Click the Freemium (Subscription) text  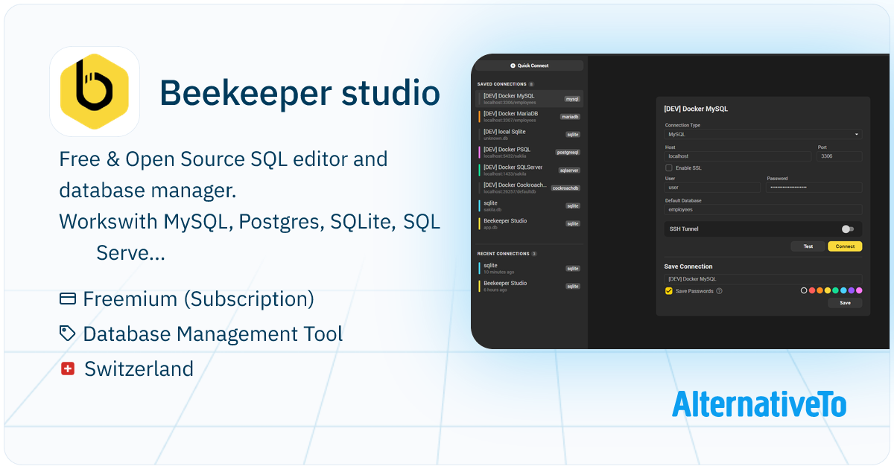click(198, 299)
